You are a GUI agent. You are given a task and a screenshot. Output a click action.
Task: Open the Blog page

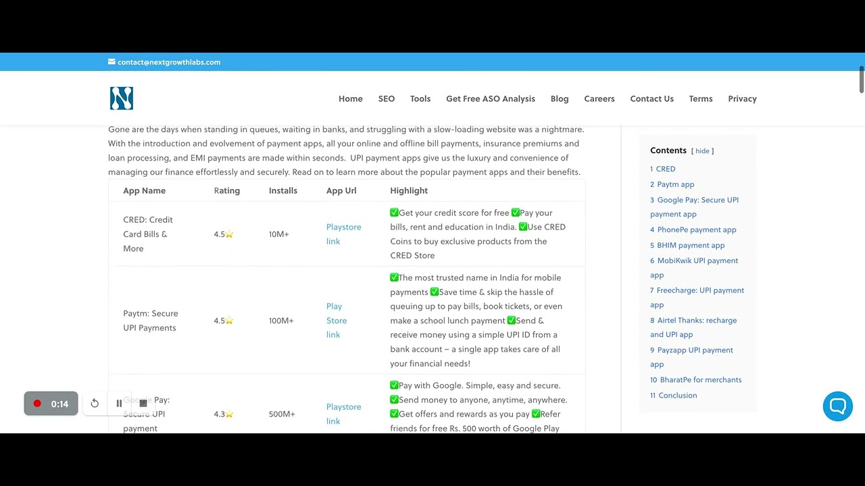coord(560,99)
